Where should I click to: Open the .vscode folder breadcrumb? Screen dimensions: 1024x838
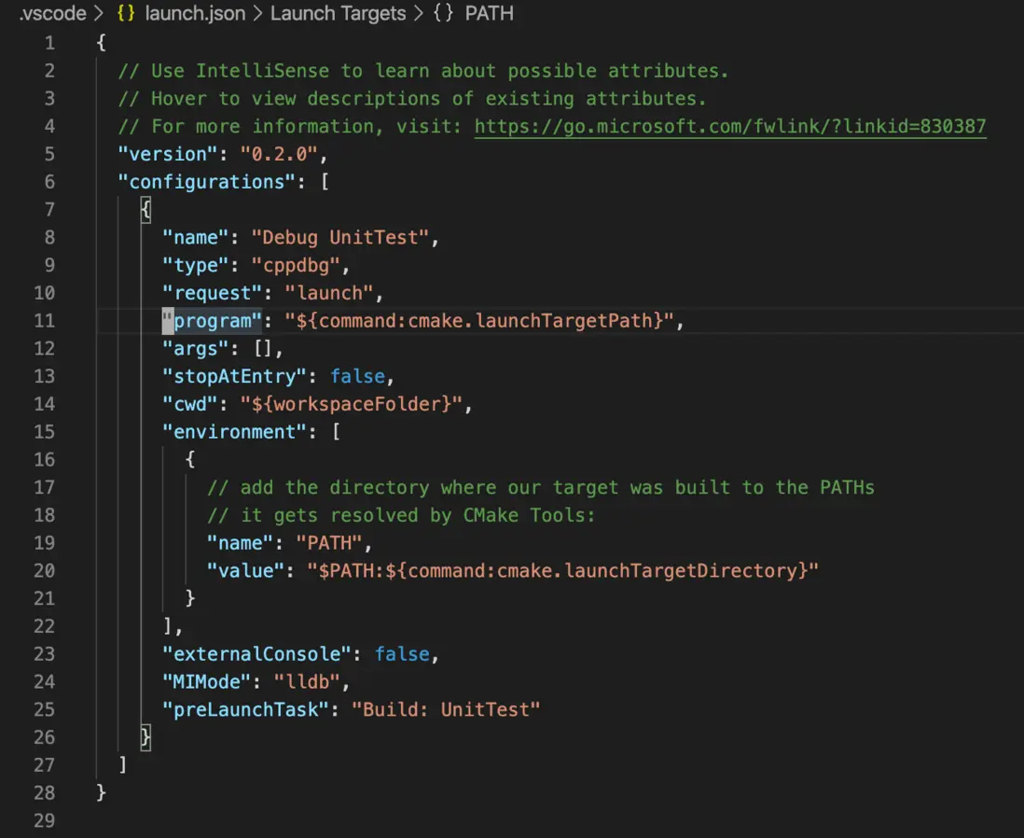pyautogui.click(x=52, y=14)
